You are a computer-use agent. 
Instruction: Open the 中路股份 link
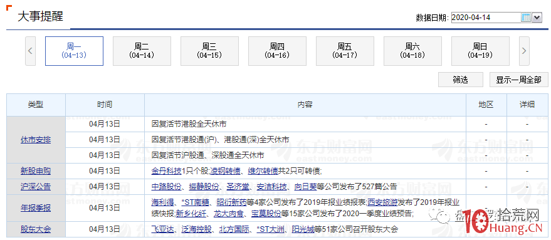tap(166, 187)
